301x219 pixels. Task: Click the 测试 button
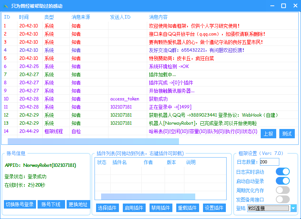[x=287, y=134]
